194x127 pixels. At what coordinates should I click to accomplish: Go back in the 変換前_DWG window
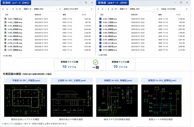(3, 9)
